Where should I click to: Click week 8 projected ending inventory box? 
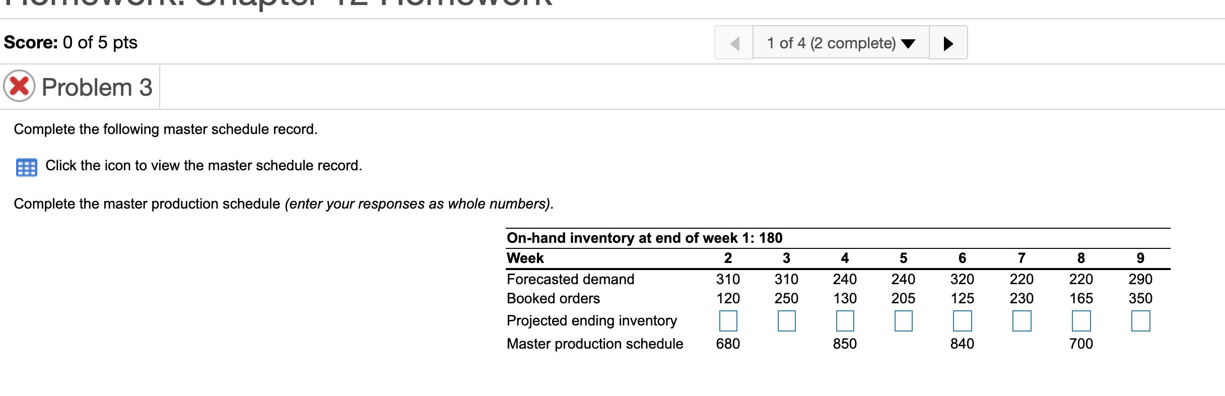[1081, 321]
